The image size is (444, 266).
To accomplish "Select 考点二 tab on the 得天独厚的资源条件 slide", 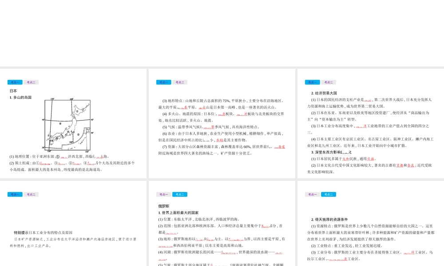I will tap(329, 194).
